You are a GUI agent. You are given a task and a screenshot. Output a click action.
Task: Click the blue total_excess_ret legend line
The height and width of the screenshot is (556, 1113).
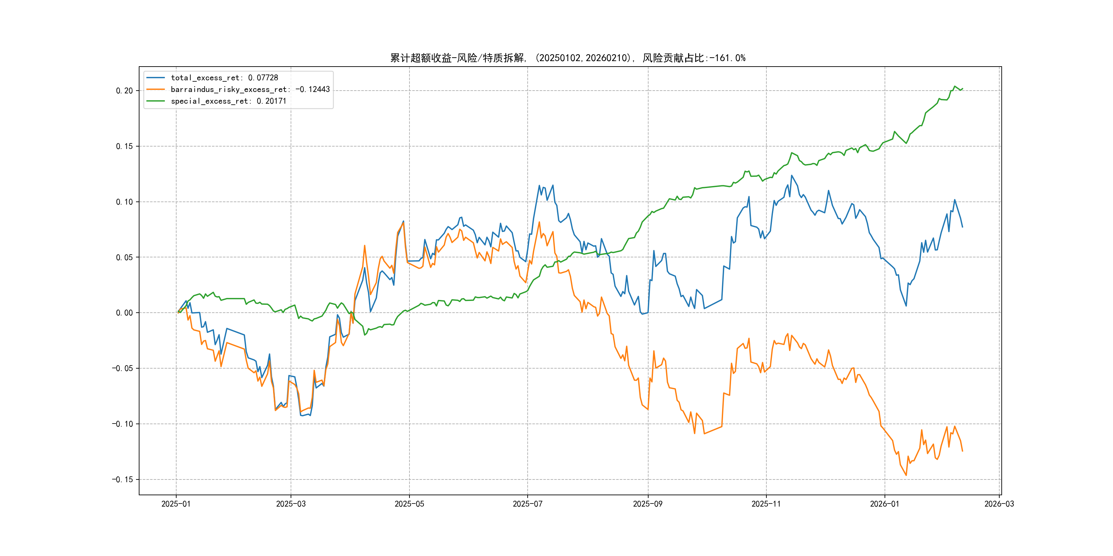(156, 78)
